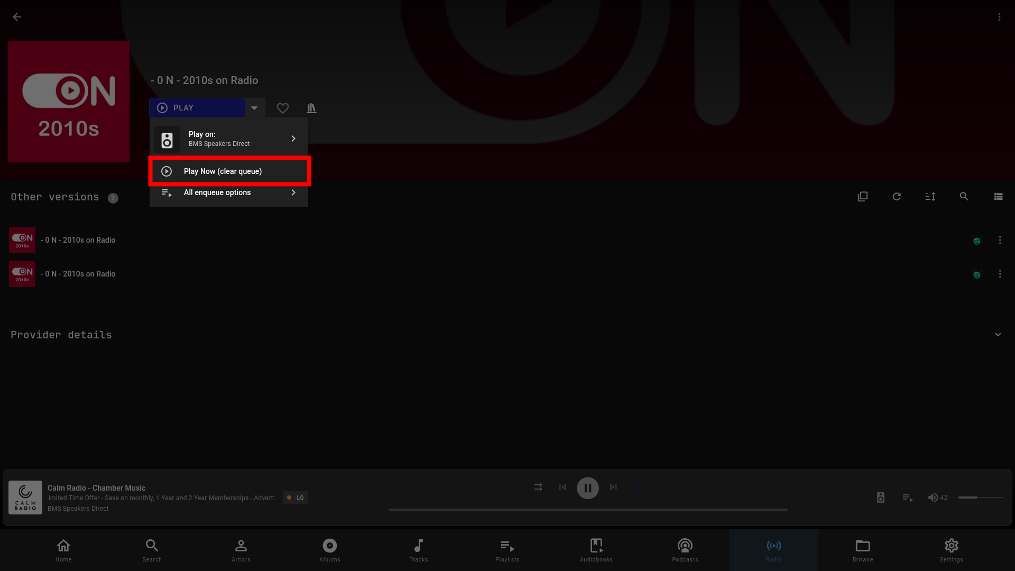The height and width of the screenshot is (571, 1015).
Task: Click the LQ quality badge
Action: pos(296,498)
